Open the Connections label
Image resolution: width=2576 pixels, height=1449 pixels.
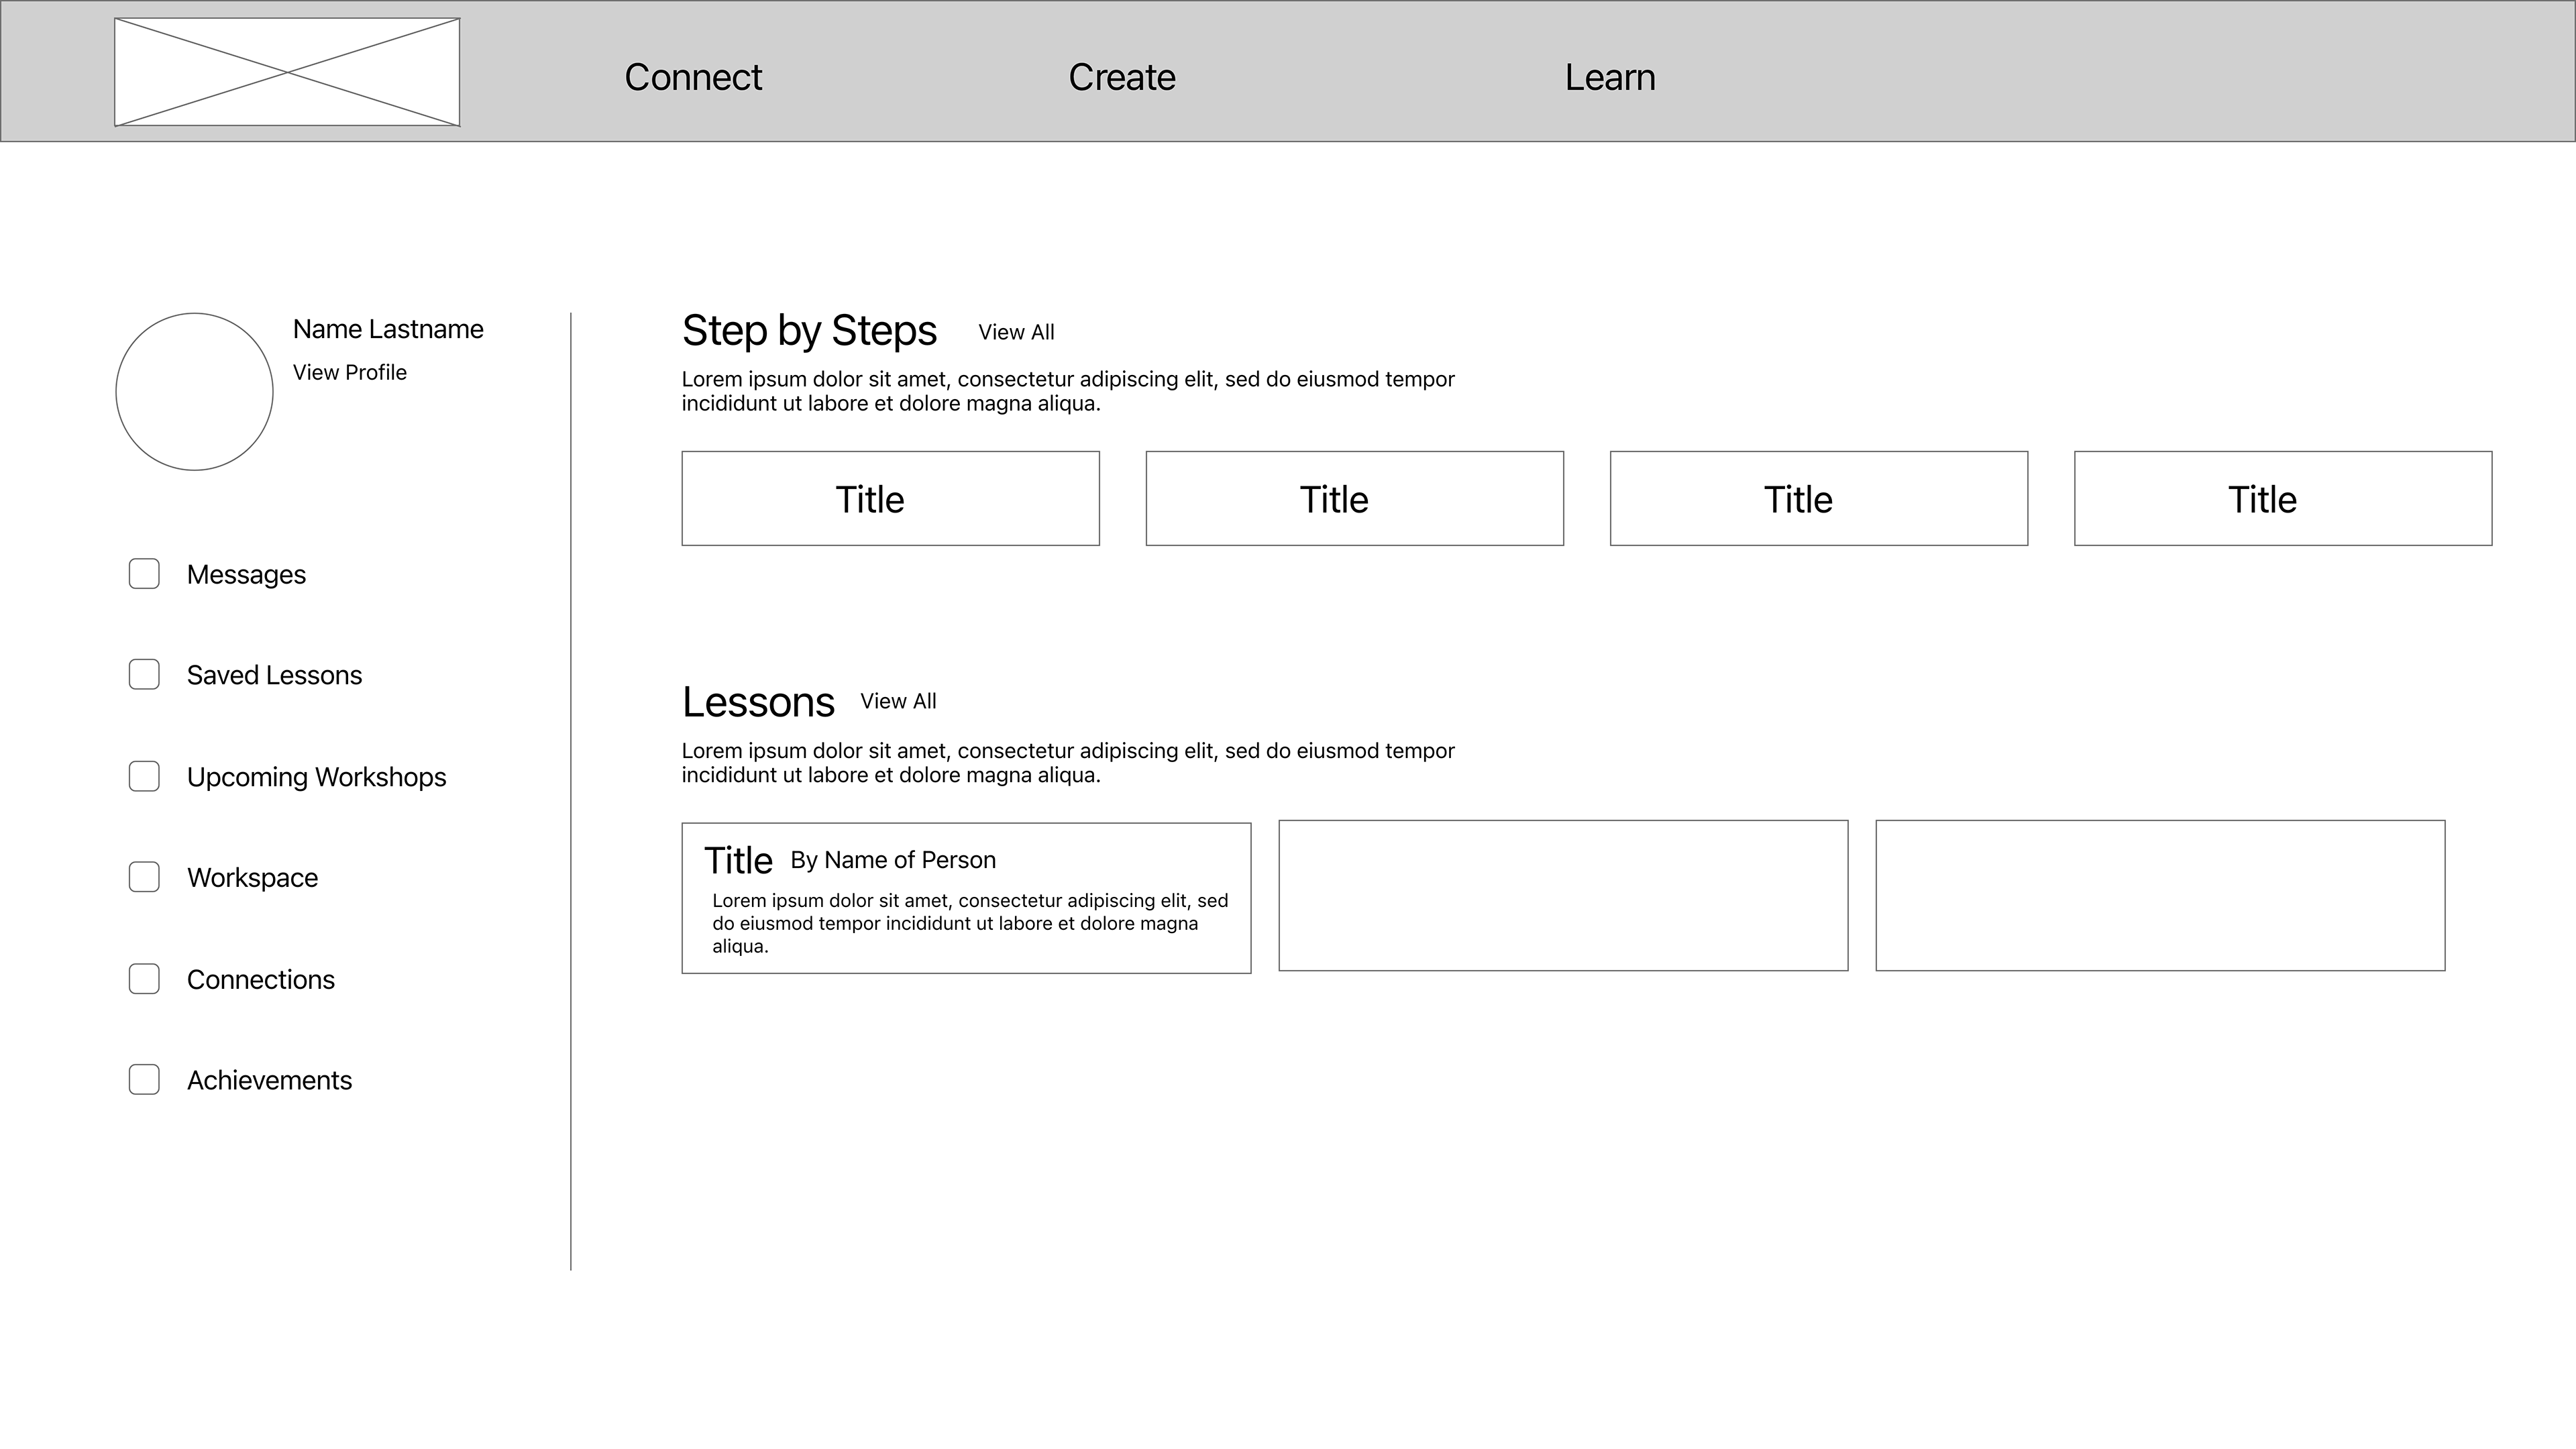click(x=260, y=979)
